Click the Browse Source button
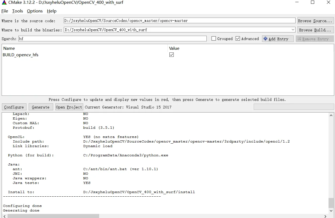 (x=316, y=21)
